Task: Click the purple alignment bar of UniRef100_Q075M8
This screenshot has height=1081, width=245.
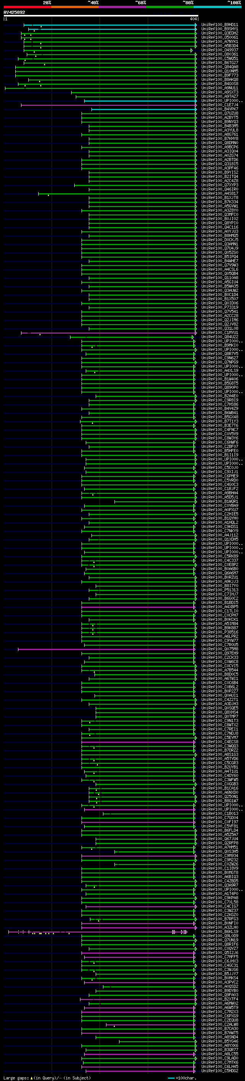Action: (106, 650)
